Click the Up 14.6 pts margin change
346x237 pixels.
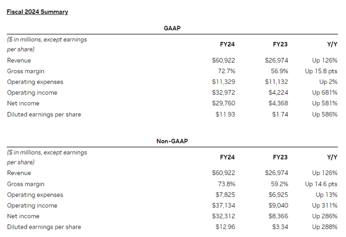tap(321, 184)
